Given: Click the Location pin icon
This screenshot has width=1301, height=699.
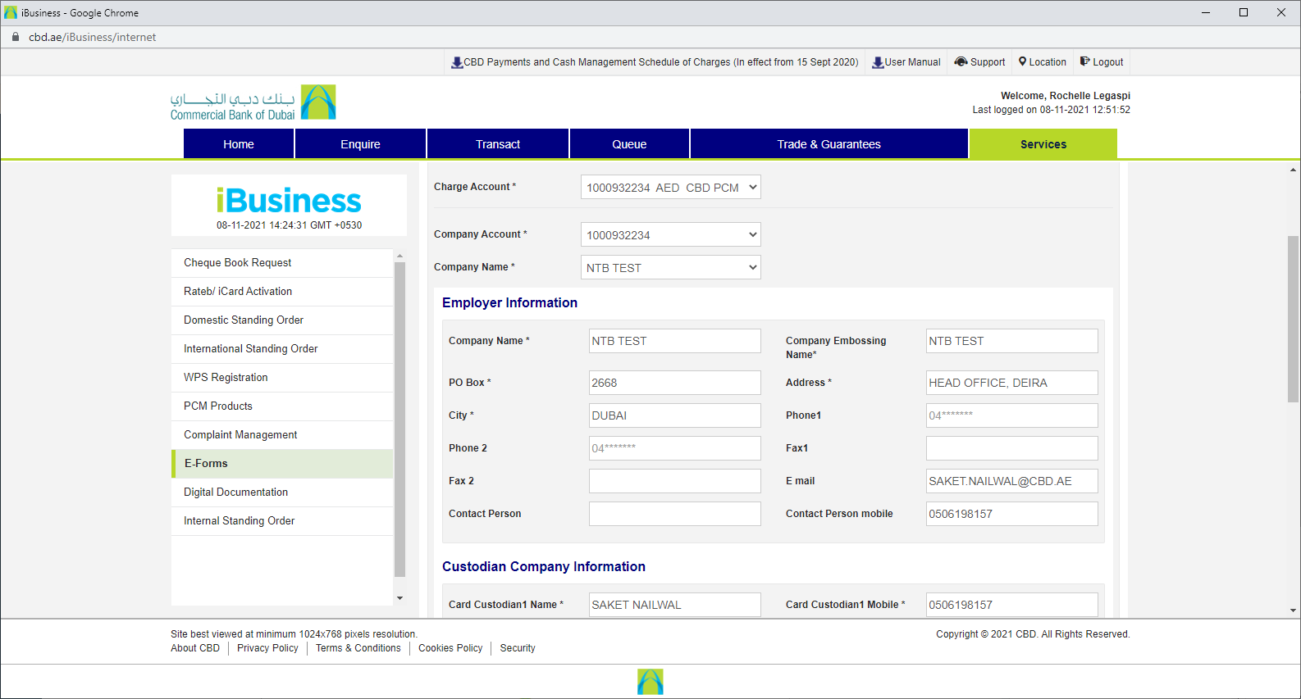Looking at the screenshot, I should click(1023, 61).
